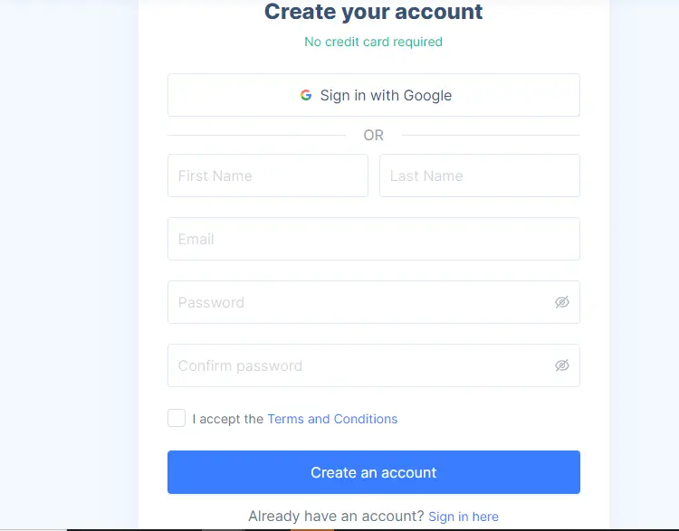The width and height of the screenshot is (679, 531).
Task: Click the orange highlighted segment in bottom bar
Action: [312, 529]
